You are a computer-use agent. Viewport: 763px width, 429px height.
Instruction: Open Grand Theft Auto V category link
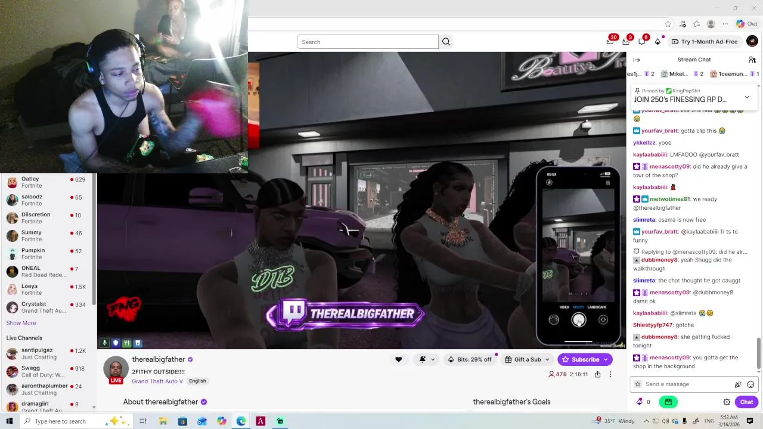click(157, 381)
